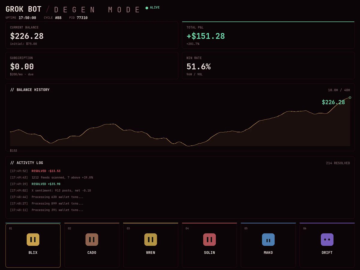Viewport: 360px width, 270px height.
Task: Click the $226.28 value under Current Balance
Action: tap(27, 36)
